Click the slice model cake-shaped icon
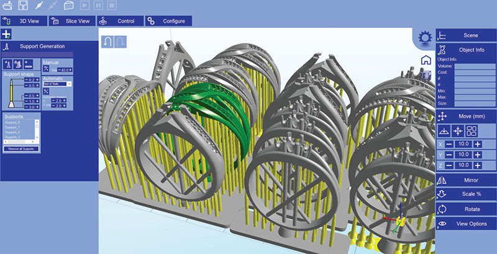Viewport: 497px width, 254px height. [x=69, y=6]
